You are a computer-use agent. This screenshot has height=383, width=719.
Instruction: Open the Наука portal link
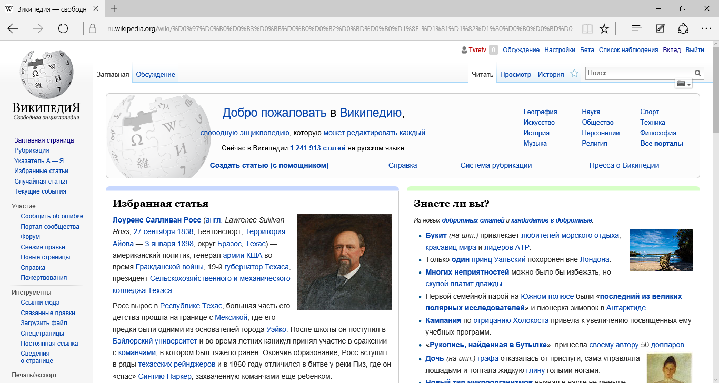591,112
